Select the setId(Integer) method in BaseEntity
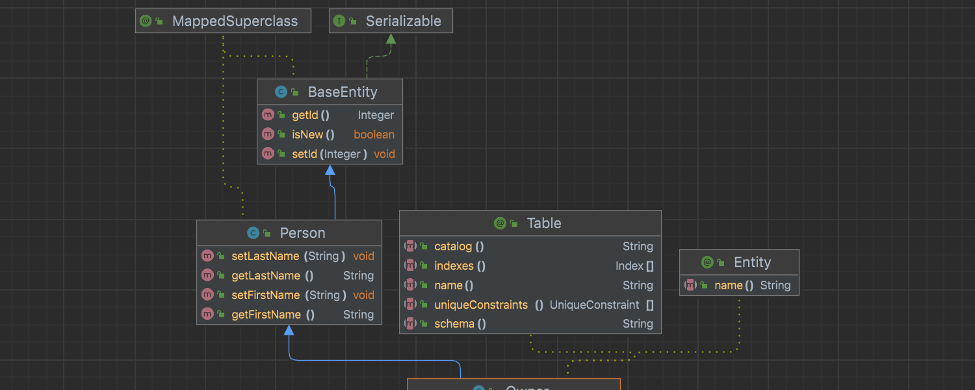 (330, 154)
